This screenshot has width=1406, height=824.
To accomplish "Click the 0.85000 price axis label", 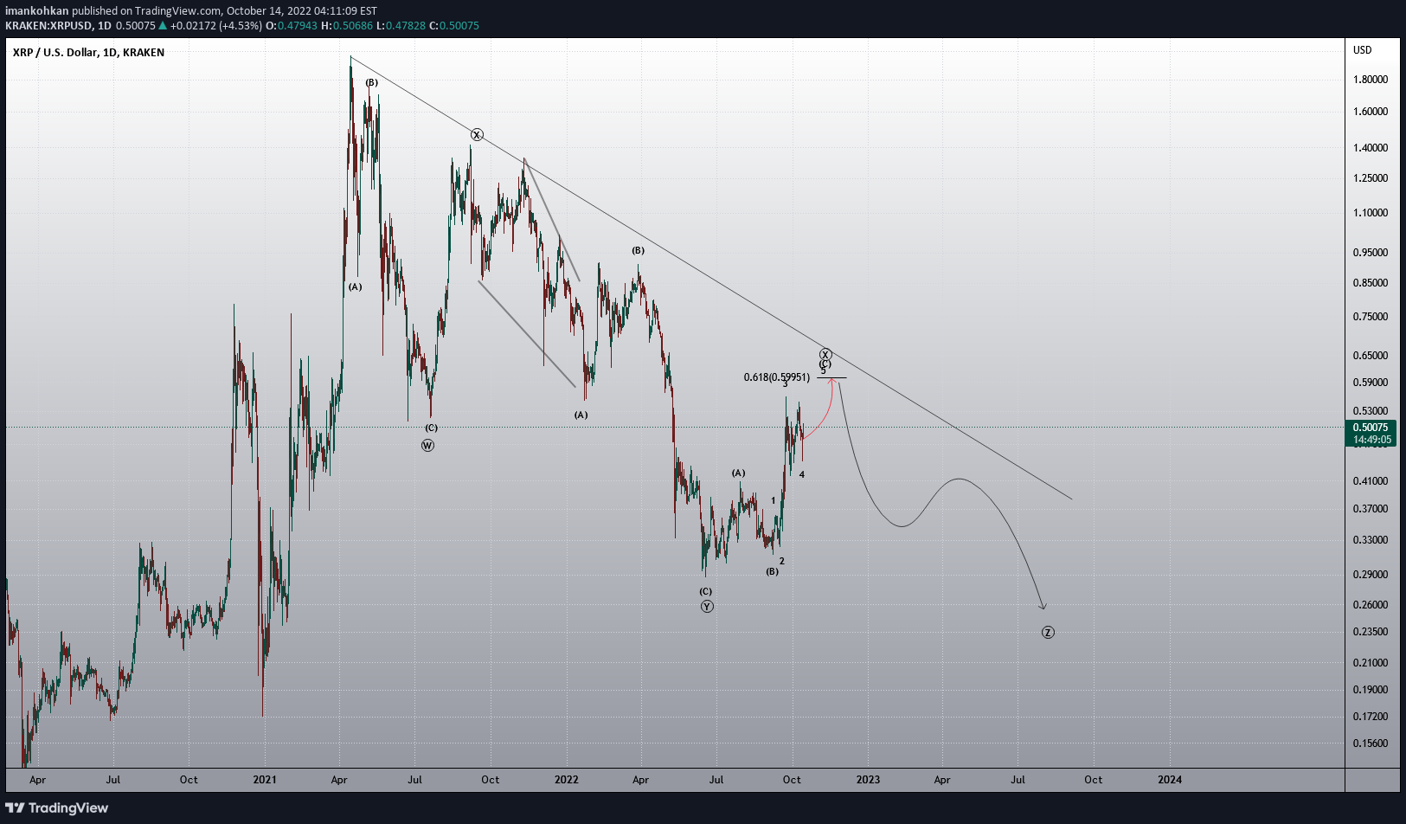I will (x=1371, y=283).
